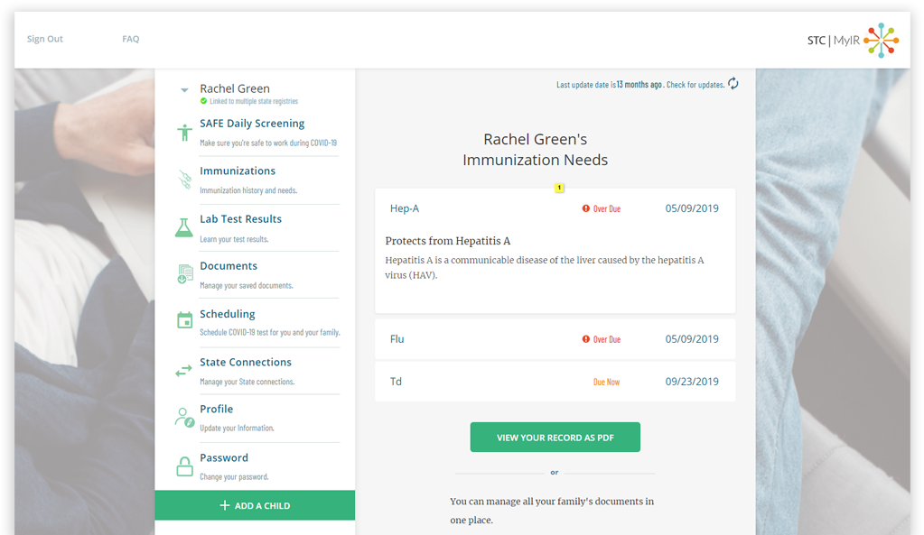Expand the Td immunization row
924x535 pixels.
point(555,382)
